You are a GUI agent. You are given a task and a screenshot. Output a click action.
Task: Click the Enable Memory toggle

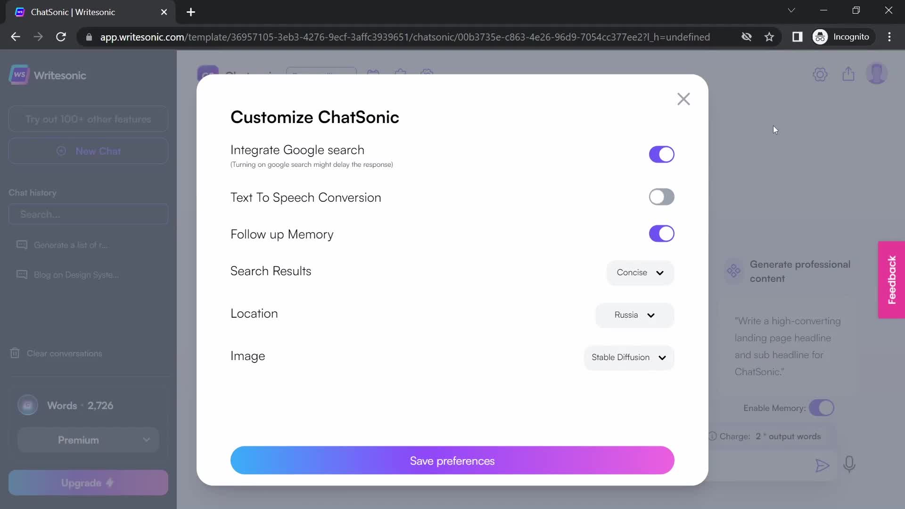(x=821, y=408)
